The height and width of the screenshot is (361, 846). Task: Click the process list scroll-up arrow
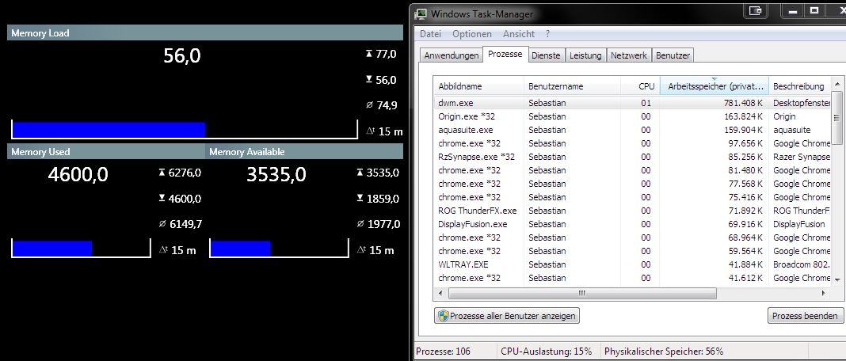[x=836, y=84]
